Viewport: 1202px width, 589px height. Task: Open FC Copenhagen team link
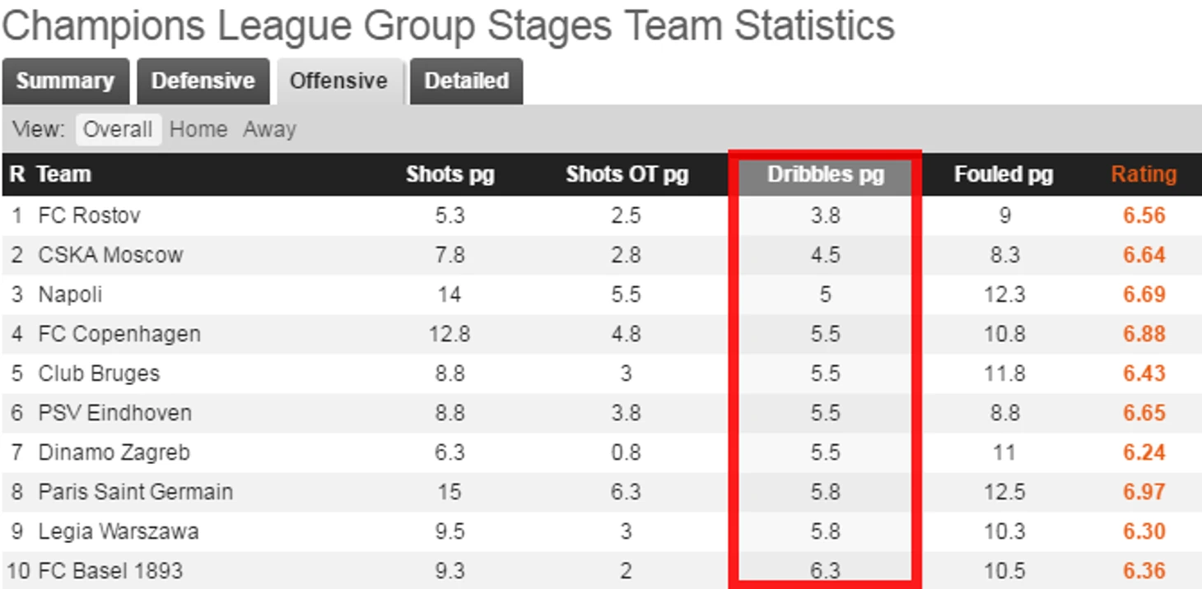(x=119, y=334)
